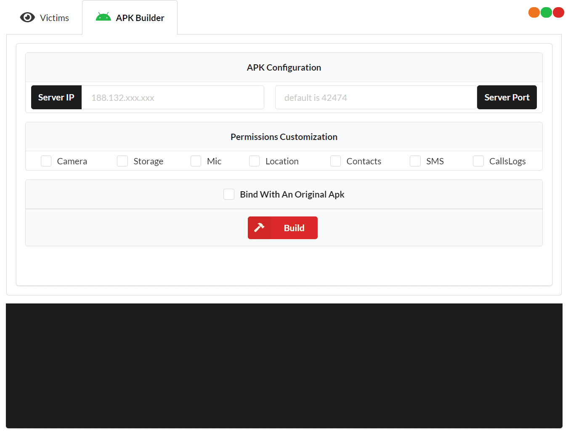The image size is (568, 435).
Task: Click the eye icon on the Victims tab
Action: pos(28,18)
